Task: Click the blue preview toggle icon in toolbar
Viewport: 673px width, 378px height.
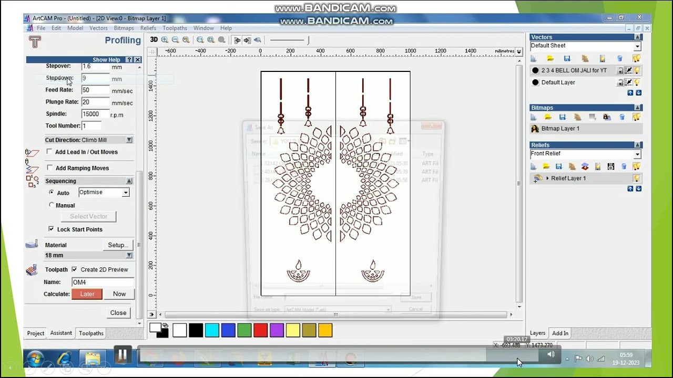Action: 257,40
